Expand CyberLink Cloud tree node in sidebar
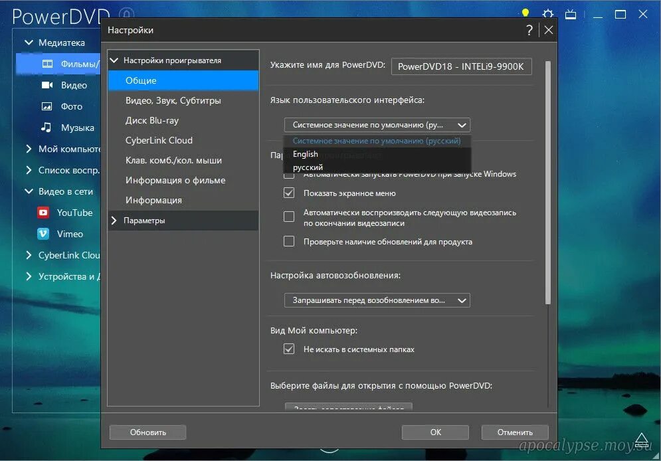 click(x=29, y=255)
